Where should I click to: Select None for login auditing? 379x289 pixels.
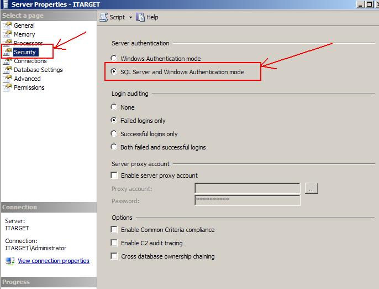click(x=114, y=107)
